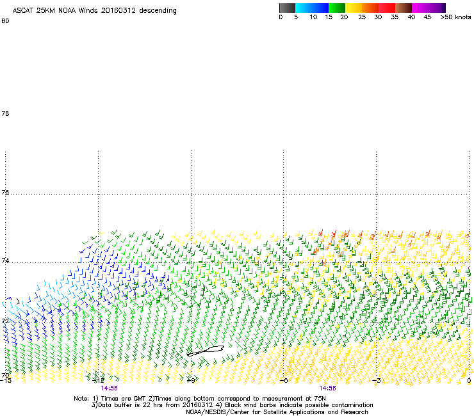The height and width of the screenshot is (416, 474).
Task: Select the 80 latitude label
Action: click(5, 21)
